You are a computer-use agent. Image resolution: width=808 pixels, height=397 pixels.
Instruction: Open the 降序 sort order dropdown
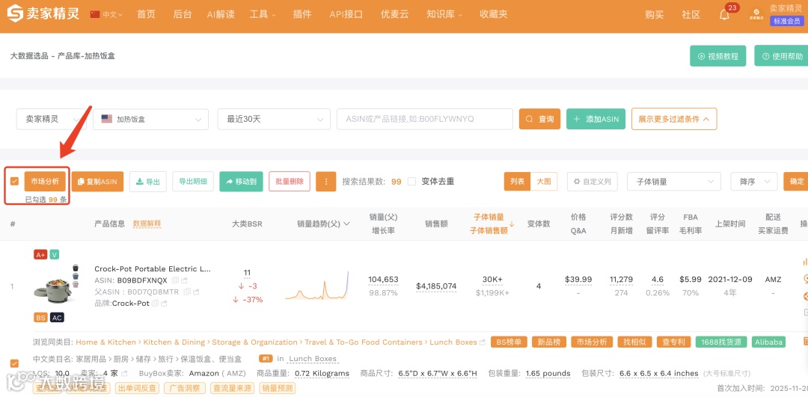point(754,181)
